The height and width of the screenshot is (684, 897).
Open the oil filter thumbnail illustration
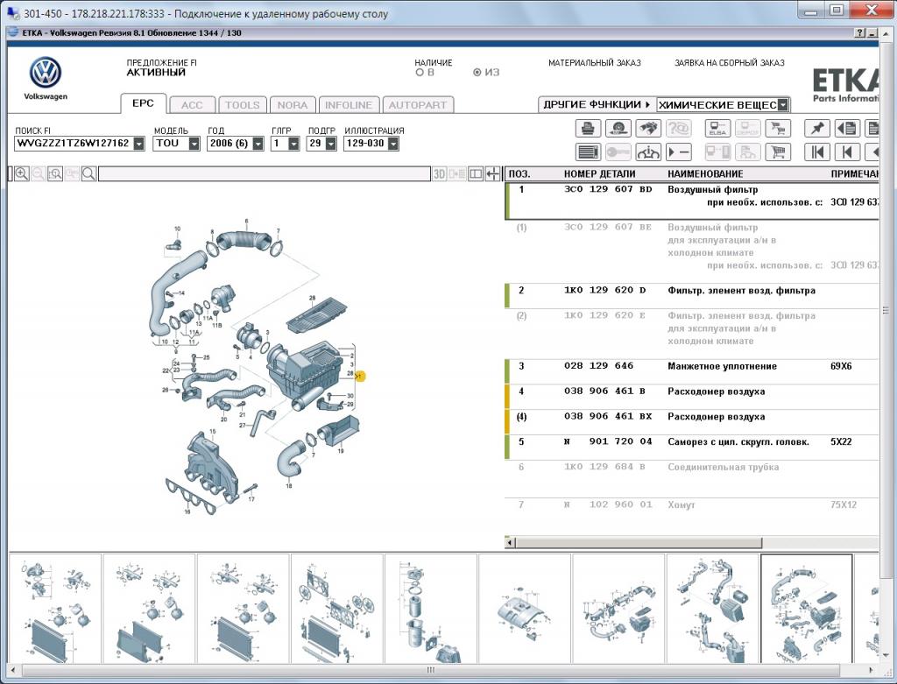pos(431,609)
